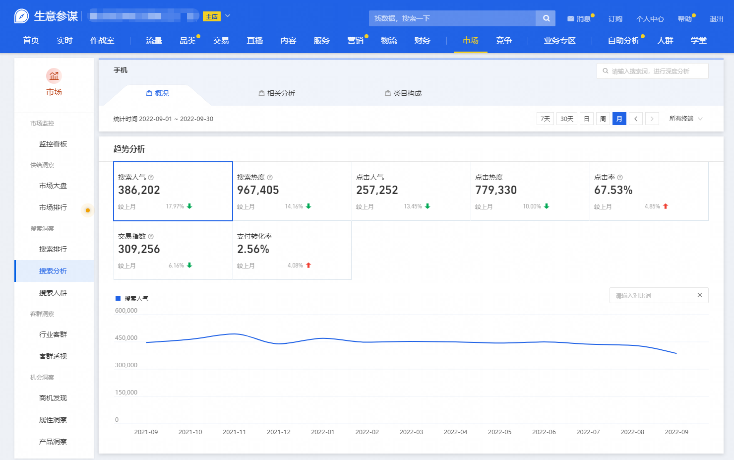This screenshot has height=460, width=734.
Task: Click the 搜索人气 legend blue square
Action: coord(118,298)
